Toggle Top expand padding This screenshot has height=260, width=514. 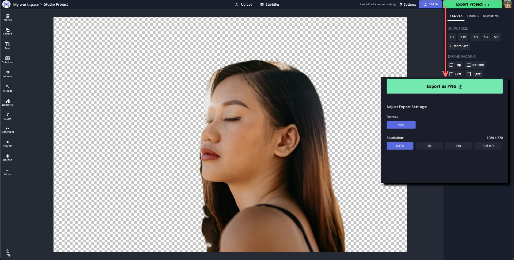point(455,65)
